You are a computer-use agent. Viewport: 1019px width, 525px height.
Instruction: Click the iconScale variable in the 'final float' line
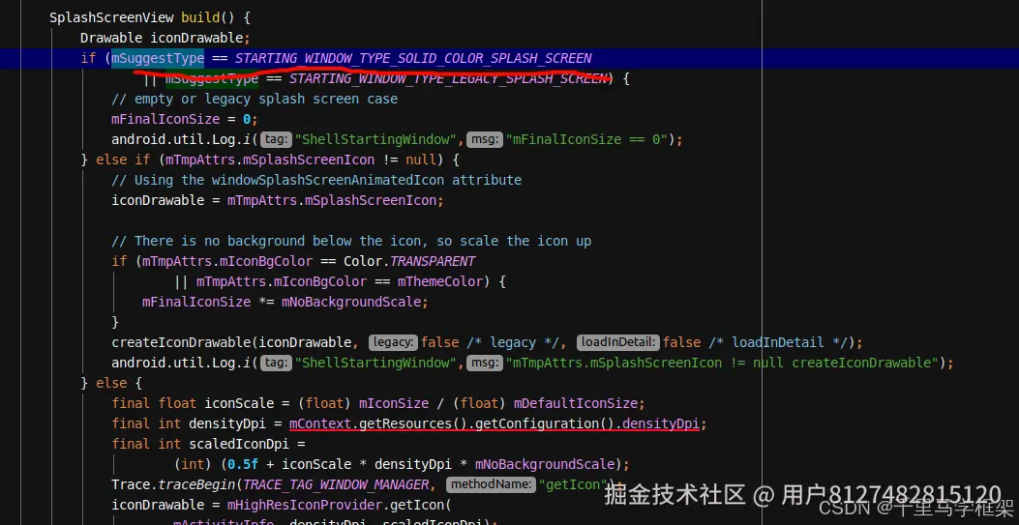(x=239, y=403)
